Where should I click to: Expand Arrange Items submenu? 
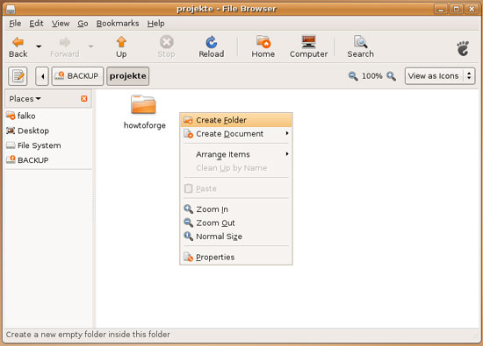pyautogui.click(x=236, y=154)
